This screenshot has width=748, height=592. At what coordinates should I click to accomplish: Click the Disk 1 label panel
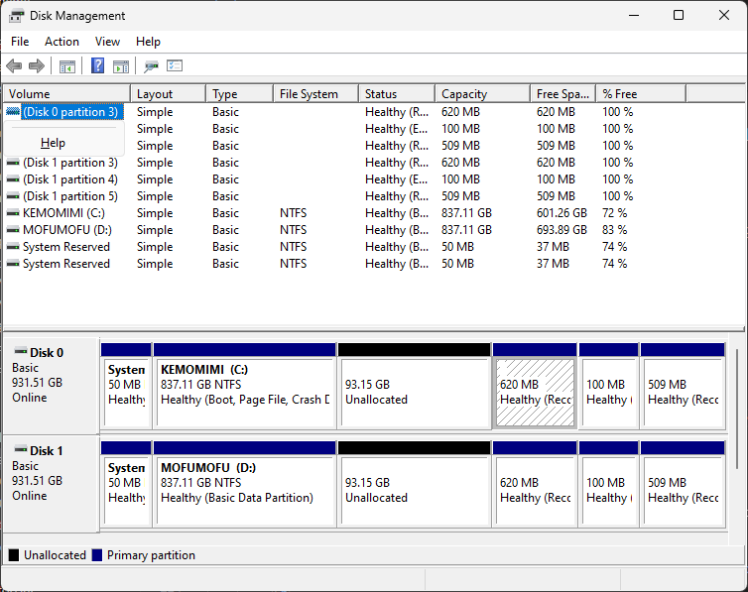pos(51,473)
